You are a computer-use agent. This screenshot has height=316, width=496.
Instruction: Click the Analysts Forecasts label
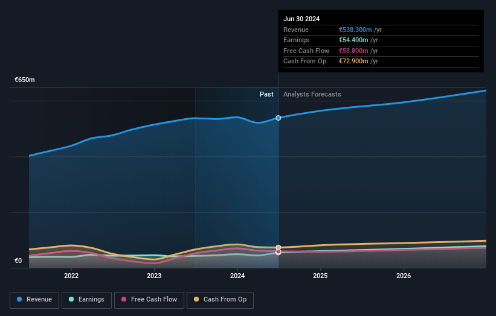click(312, 95)
